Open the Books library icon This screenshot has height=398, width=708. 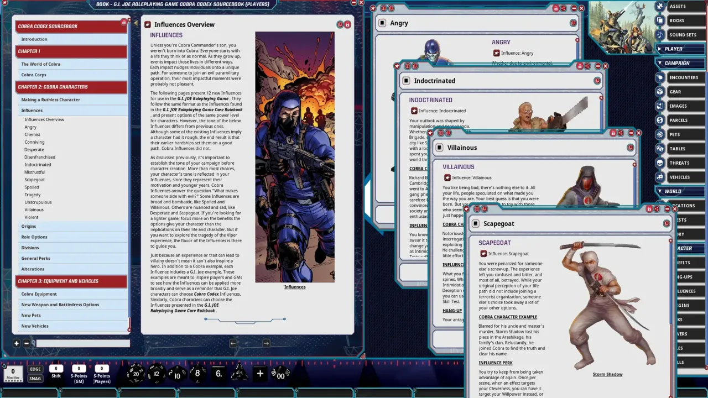point(660,20)
